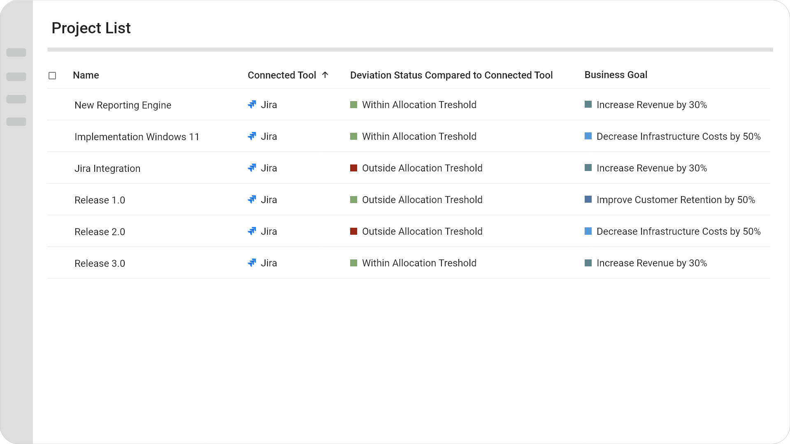Click the red status square for Release 2.0

[x=353, y=231]
